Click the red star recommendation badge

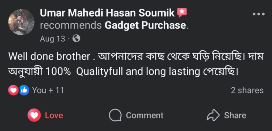(182, 12)
